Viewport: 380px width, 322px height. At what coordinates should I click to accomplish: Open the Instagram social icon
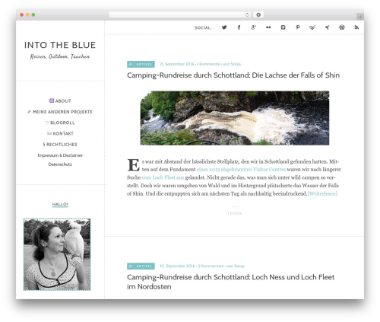point(283,27)
